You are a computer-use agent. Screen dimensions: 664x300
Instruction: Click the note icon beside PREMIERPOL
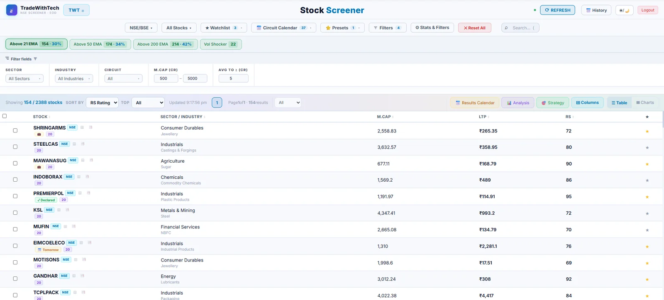pyautogui.click(x=88, y=193)
